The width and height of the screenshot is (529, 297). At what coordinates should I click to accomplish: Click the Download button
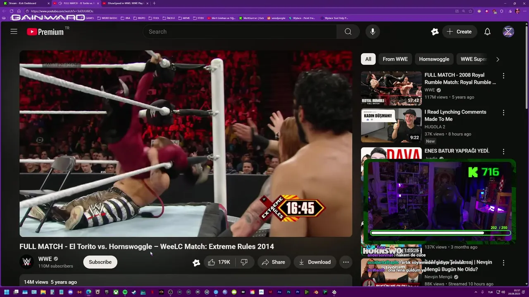pyautogui.click(x=315, y=262)
